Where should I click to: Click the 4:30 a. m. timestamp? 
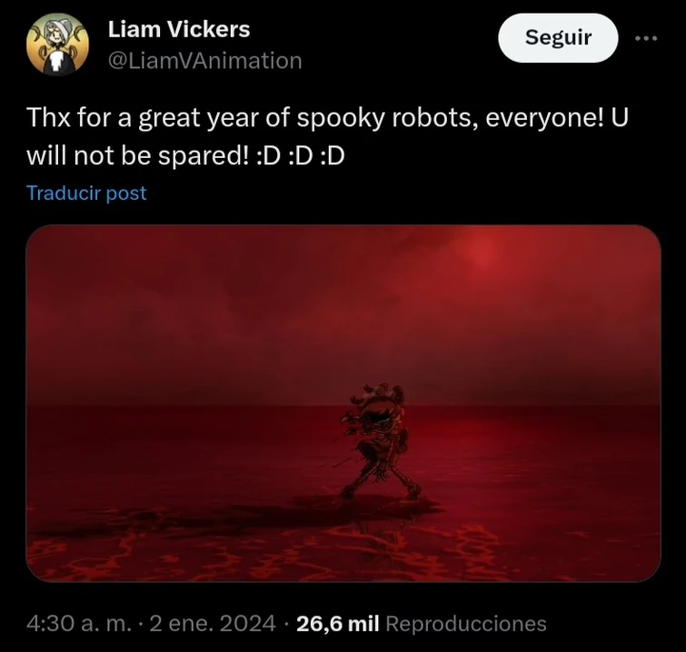79,623
